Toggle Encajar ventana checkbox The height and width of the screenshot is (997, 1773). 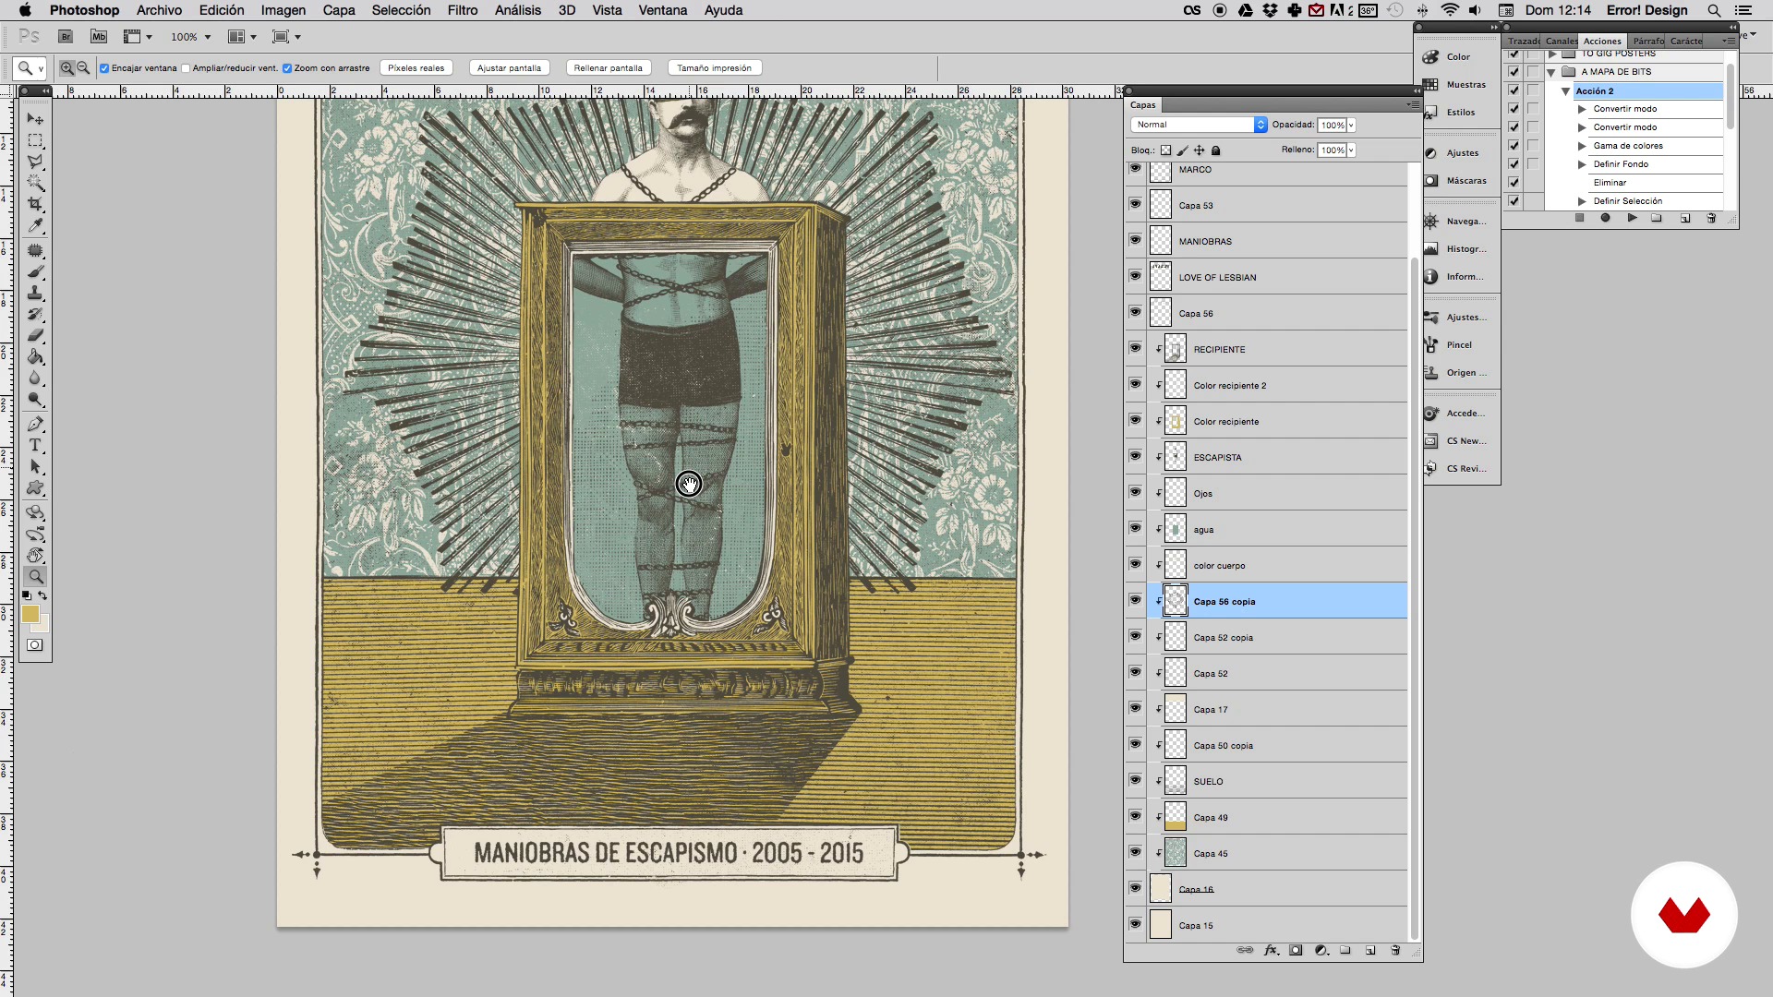click(104, 68)
